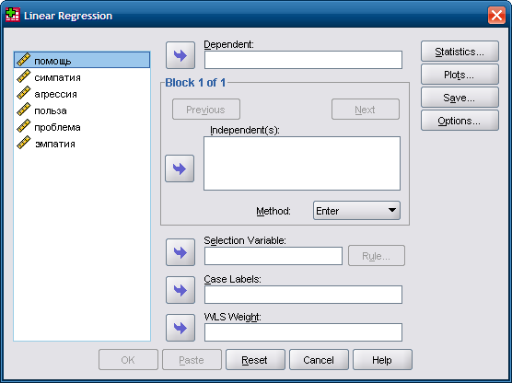Focus the WLS Weight field
This screenshot has height=383, width=512.
[x=303, y=332]
